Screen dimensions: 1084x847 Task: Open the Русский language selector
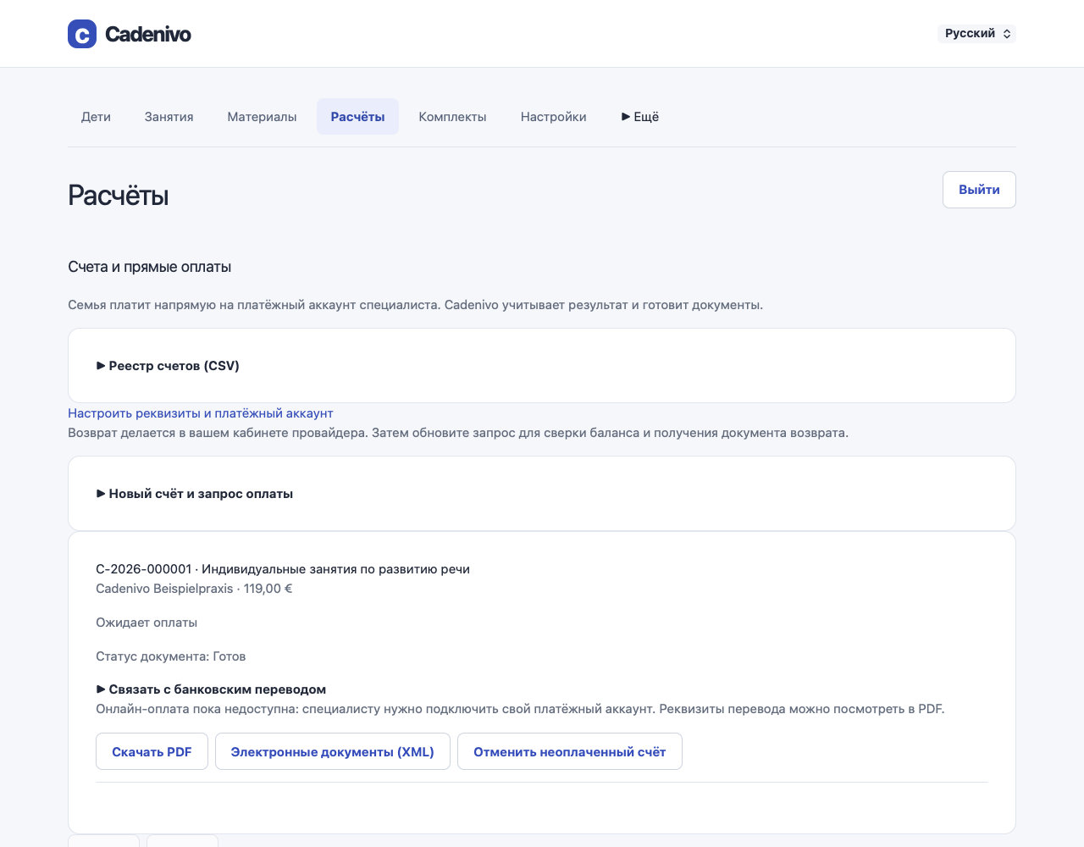coord(977,34)
